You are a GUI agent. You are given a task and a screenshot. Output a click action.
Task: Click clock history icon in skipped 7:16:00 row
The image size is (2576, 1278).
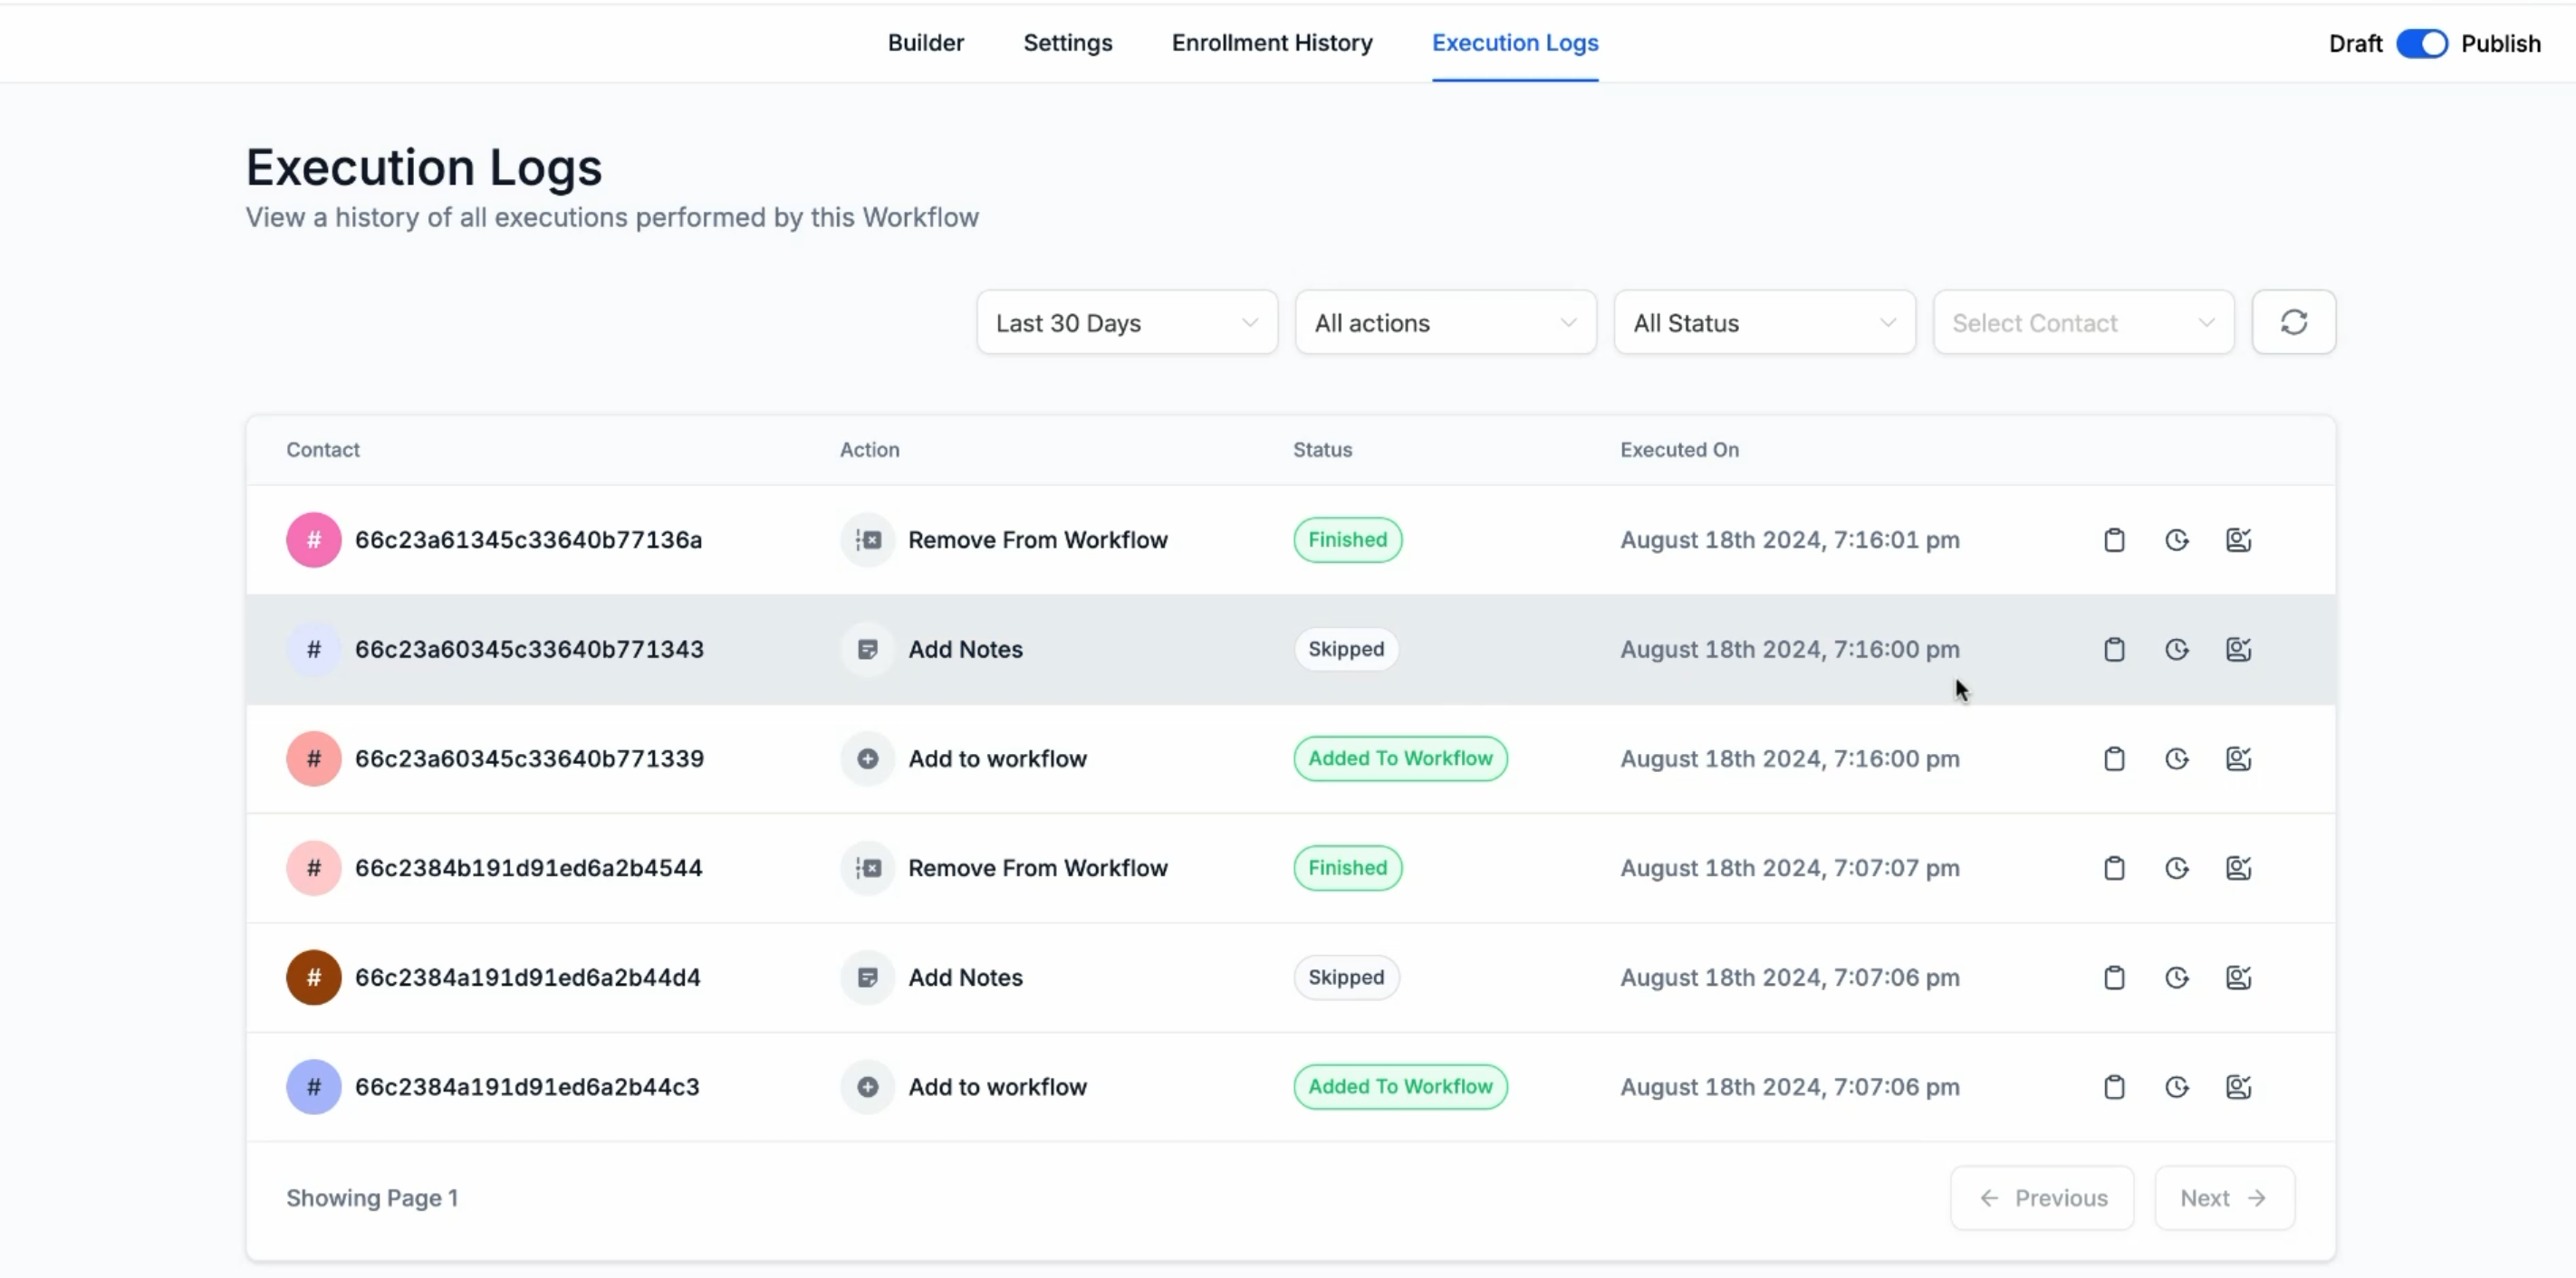2176,650
